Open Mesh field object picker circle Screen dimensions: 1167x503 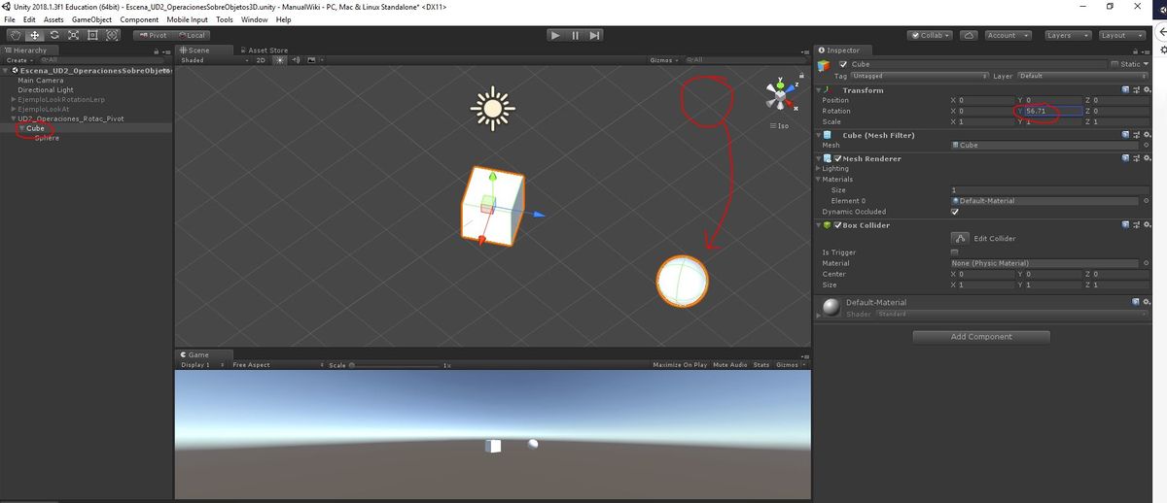tap(1147, 146)
